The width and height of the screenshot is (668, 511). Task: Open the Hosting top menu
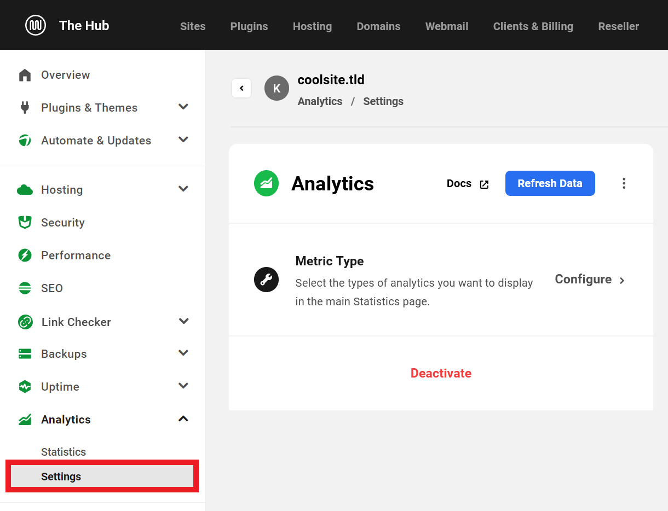pyautogui.click(x=312, y=26)
